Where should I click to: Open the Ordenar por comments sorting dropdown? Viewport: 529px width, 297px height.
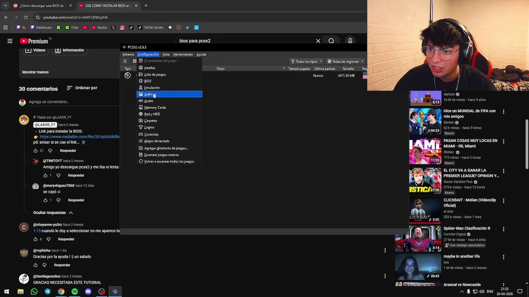[x=82, y=88]
